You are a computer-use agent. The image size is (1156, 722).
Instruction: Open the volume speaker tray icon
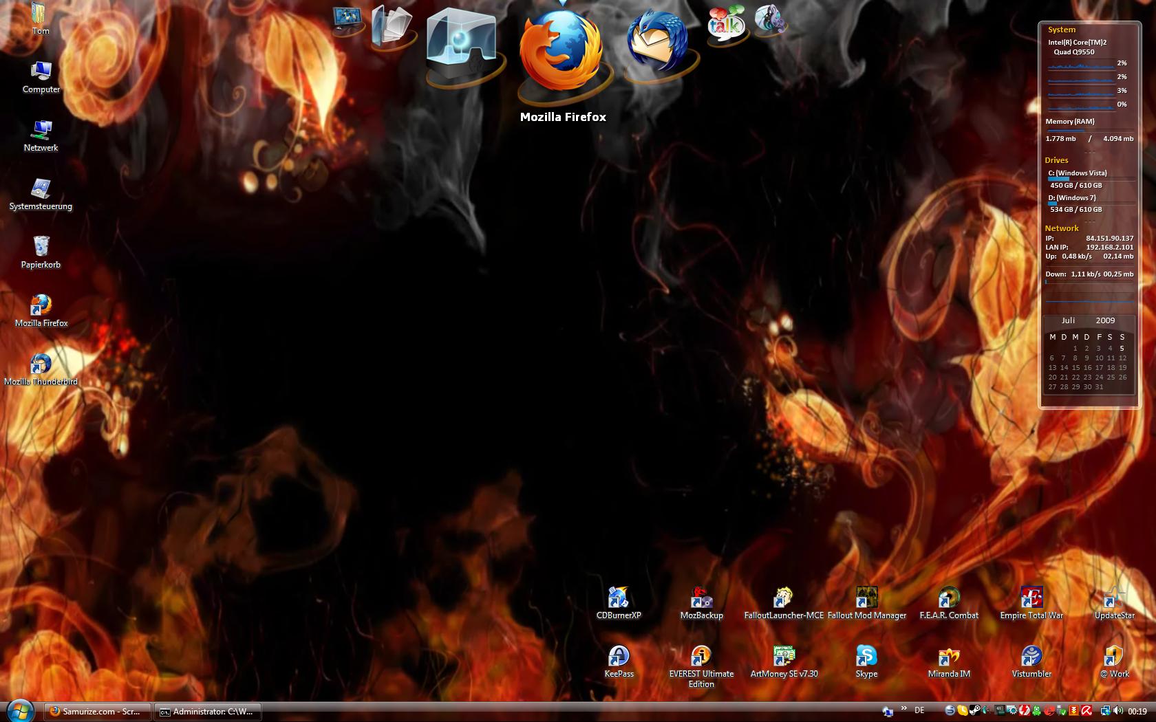[1117, 710]
